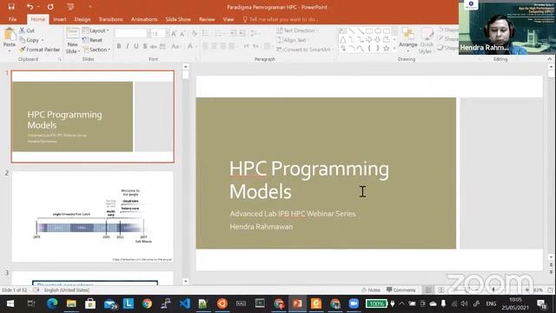Open the Section dropdown

tap(96, 50)
